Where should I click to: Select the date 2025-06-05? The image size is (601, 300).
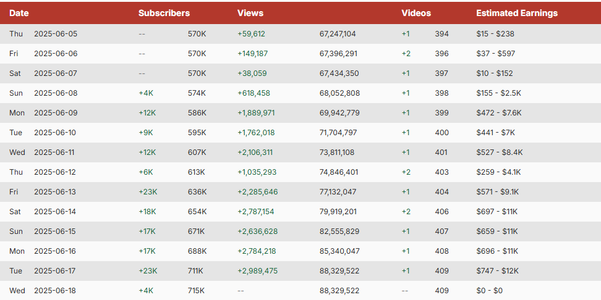pyautogui.click(x=56, y=34)
